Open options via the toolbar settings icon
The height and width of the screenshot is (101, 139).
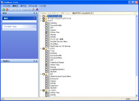click(x=33, y=9)
